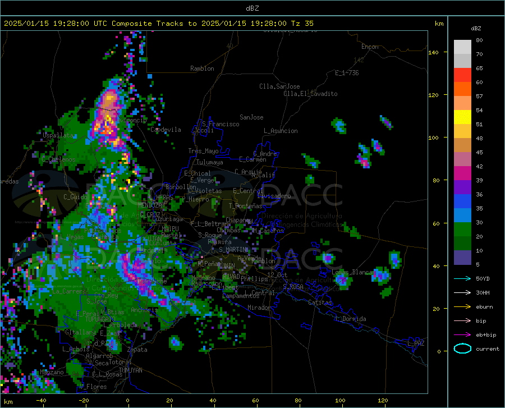The height and width of the screenshot is (408, 505).
Task: Select the light gray swatch below 80 dBZ
Action: pyautogui.click(x=462, y=47)
